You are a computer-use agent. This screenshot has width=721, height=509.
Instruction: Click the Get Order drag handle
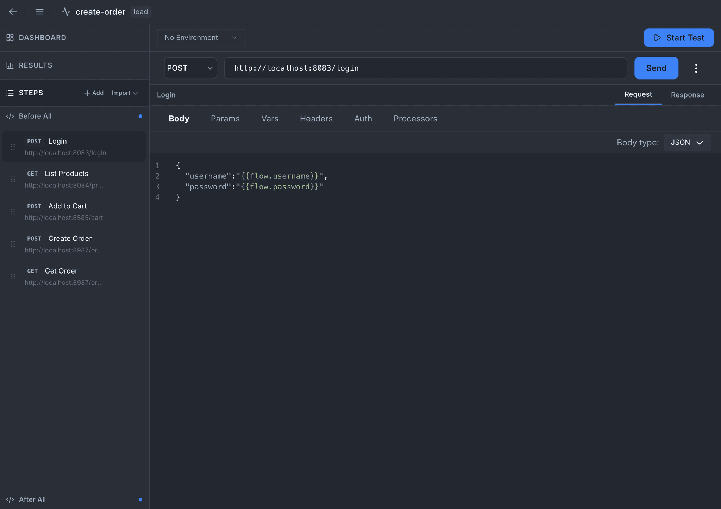click(13, 276)
